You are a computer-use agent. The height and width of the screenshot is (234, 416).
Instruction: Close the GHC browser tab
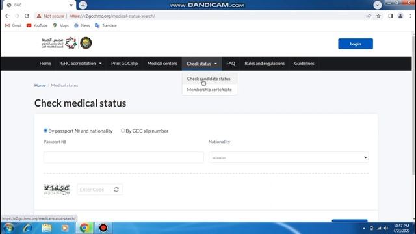[71, 5]
